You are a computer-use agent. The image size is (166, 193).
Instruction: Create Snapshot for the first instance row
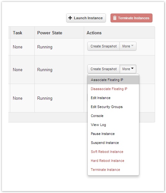click(103, 46)
